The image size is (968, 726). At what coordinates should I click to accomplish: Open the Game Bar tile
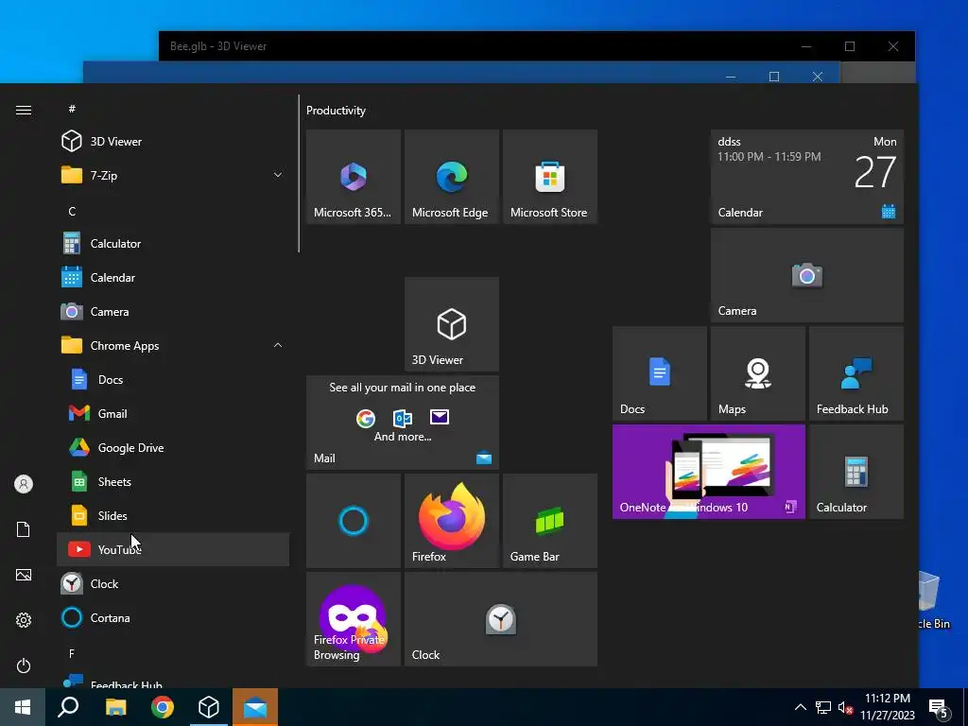coord(550,521)
